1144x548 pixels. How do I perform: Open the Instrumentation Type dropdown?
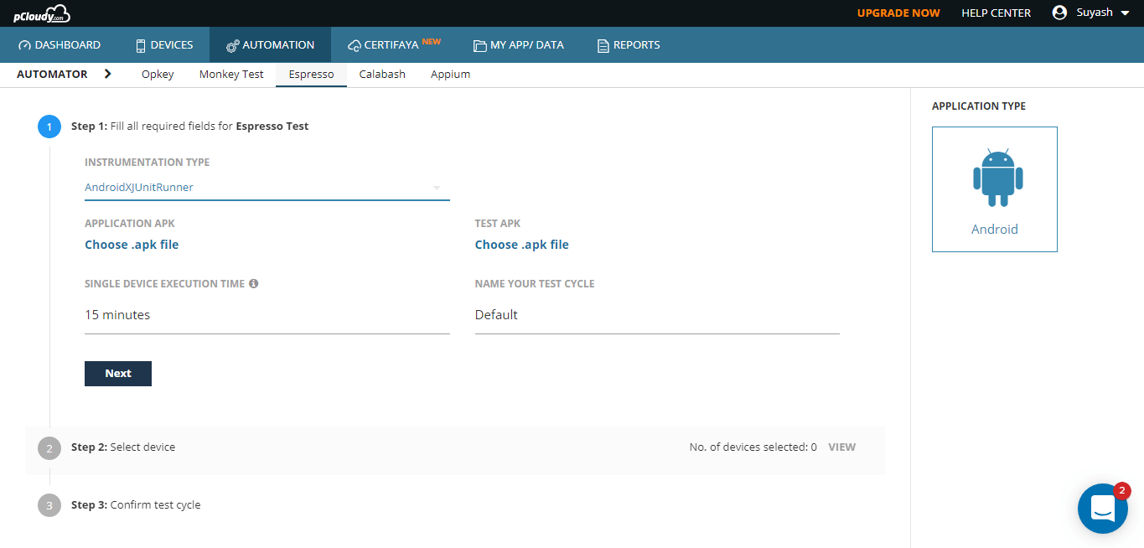[267, 188]
